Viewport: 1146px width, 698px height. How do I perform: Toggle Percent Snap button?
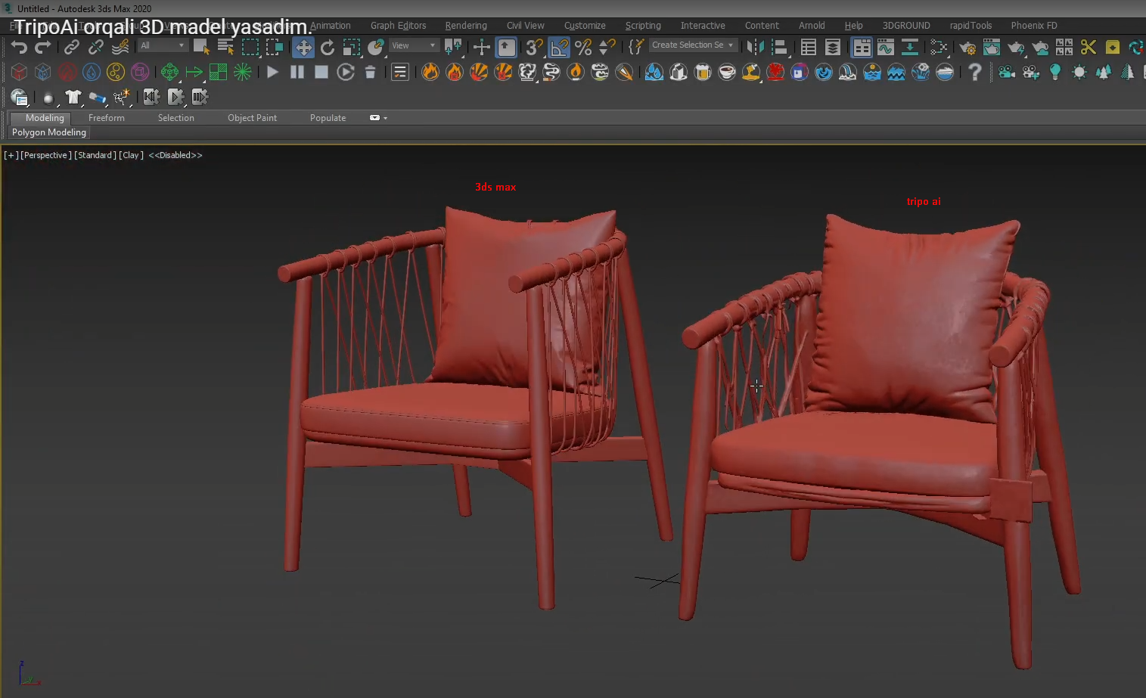point(583,48)
